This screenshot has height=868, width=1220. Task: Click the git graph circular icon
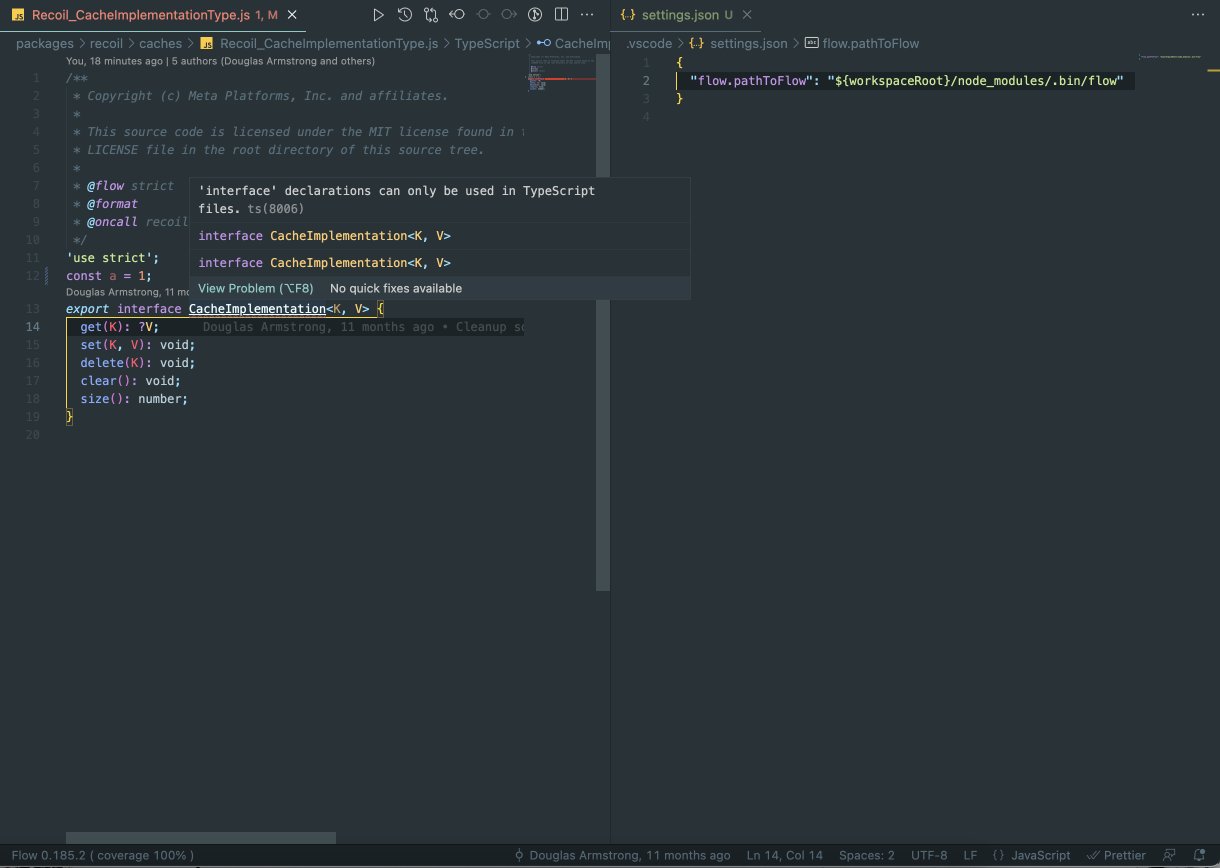(535, 15)
